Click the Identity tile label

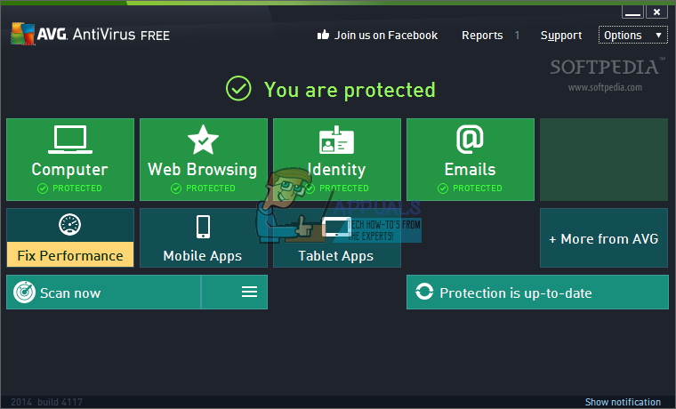tap(337, 169)
